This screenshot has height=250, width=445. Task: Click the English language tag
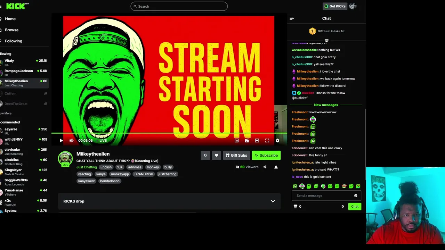[x=106, y=167]
